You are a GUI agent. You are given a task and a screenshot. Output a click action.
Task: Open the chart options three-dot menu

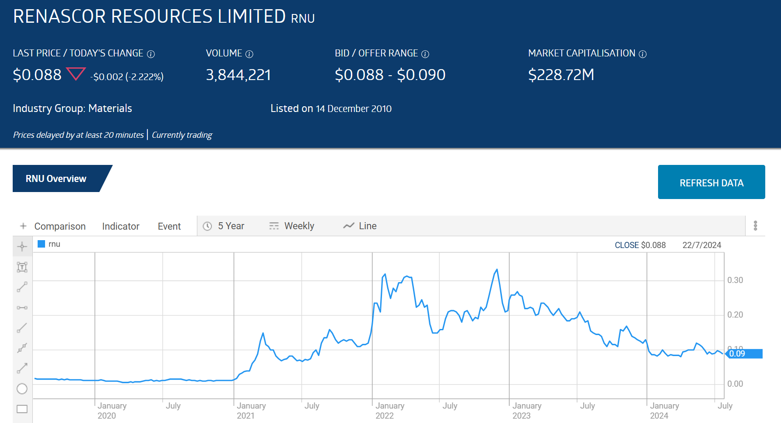(x=755, y=226)
